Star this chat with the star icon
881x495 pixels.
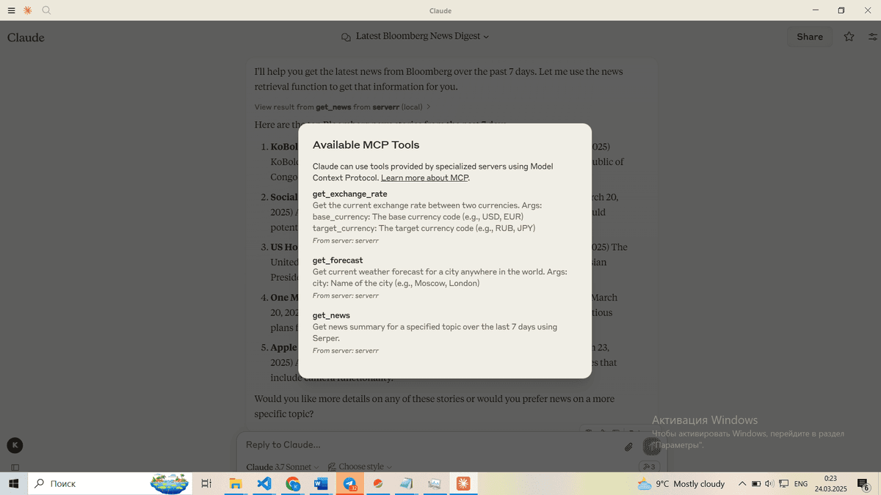(x=849, y=37)
